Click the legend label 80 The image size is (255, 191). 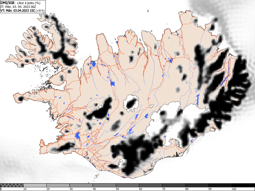point(187,189)
